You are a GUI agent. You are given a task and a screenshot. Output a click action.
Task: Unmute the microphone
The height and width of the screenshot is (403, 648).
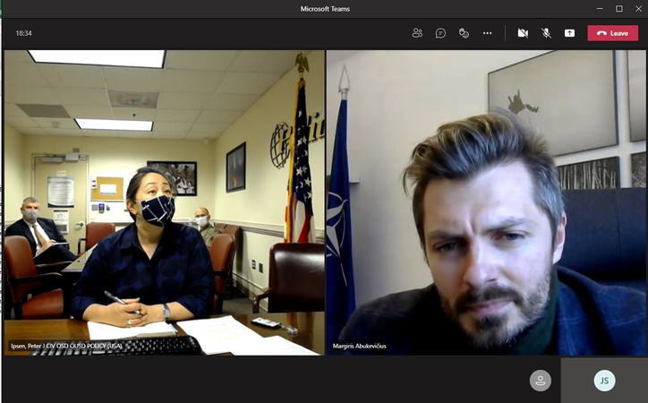point(546,33)
